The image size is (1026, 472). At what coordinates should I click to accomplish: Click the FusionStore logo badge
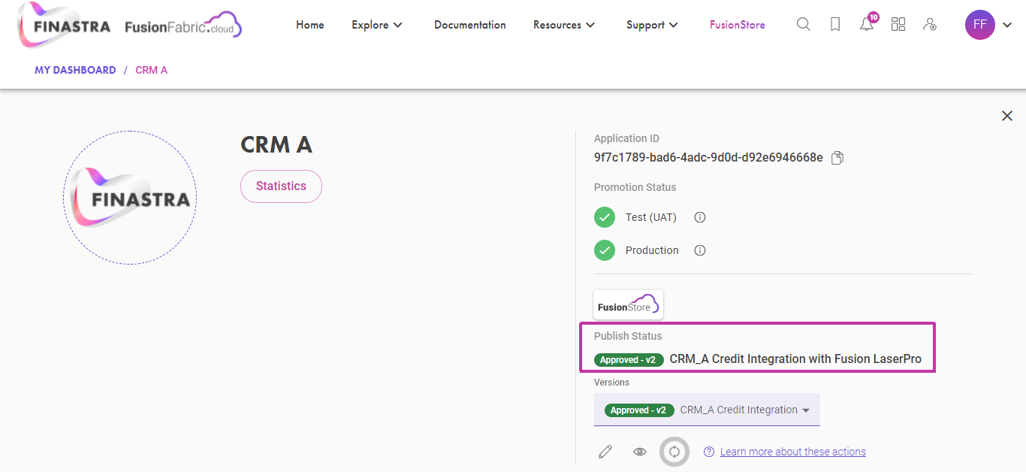pos(629,305)
